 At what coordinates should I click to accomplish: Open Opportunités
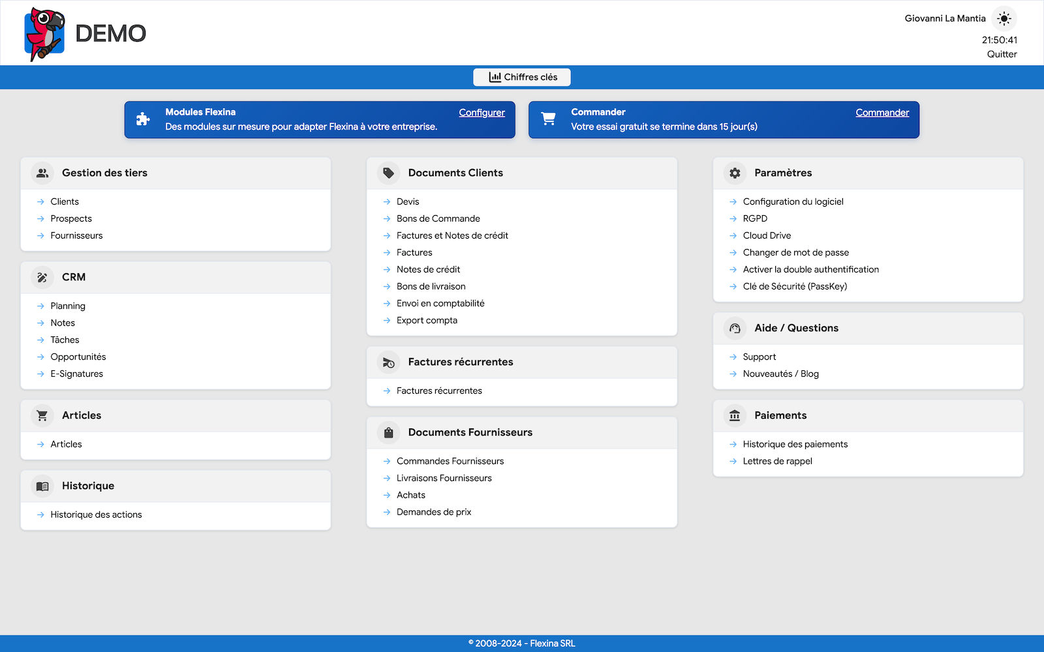(78, 357)
